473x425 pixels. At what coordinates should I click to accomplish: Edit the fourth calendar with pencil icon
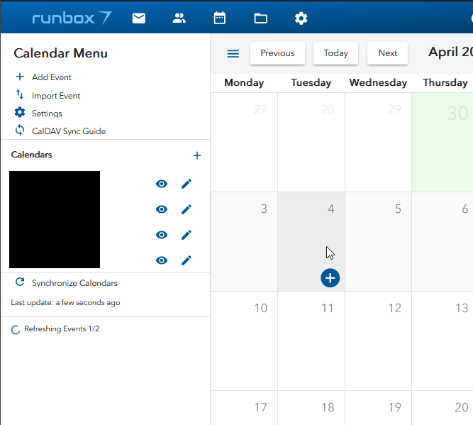click(187, 260)
